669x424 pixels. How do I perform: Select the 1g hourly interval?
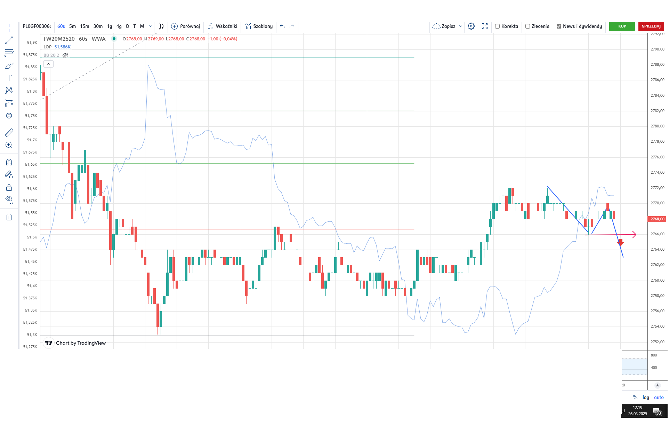tap(110, 26)
